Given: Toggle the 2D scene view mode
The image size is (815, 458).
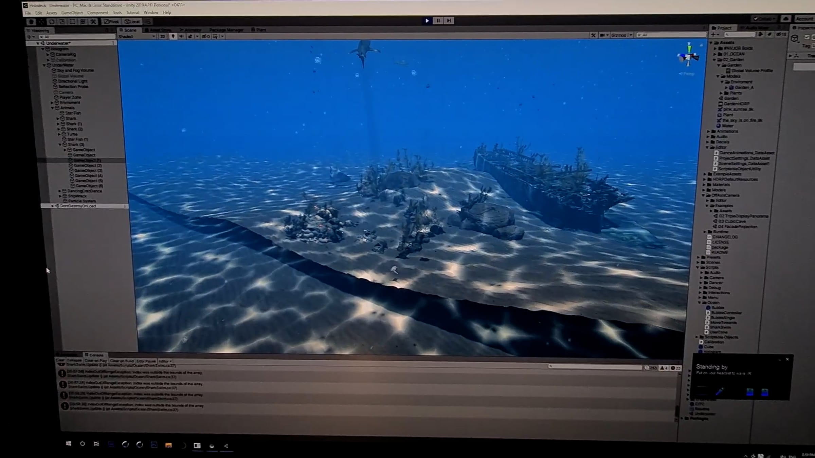Looking at the screenshot, I should pyautogui.click(x=163, y=36).
